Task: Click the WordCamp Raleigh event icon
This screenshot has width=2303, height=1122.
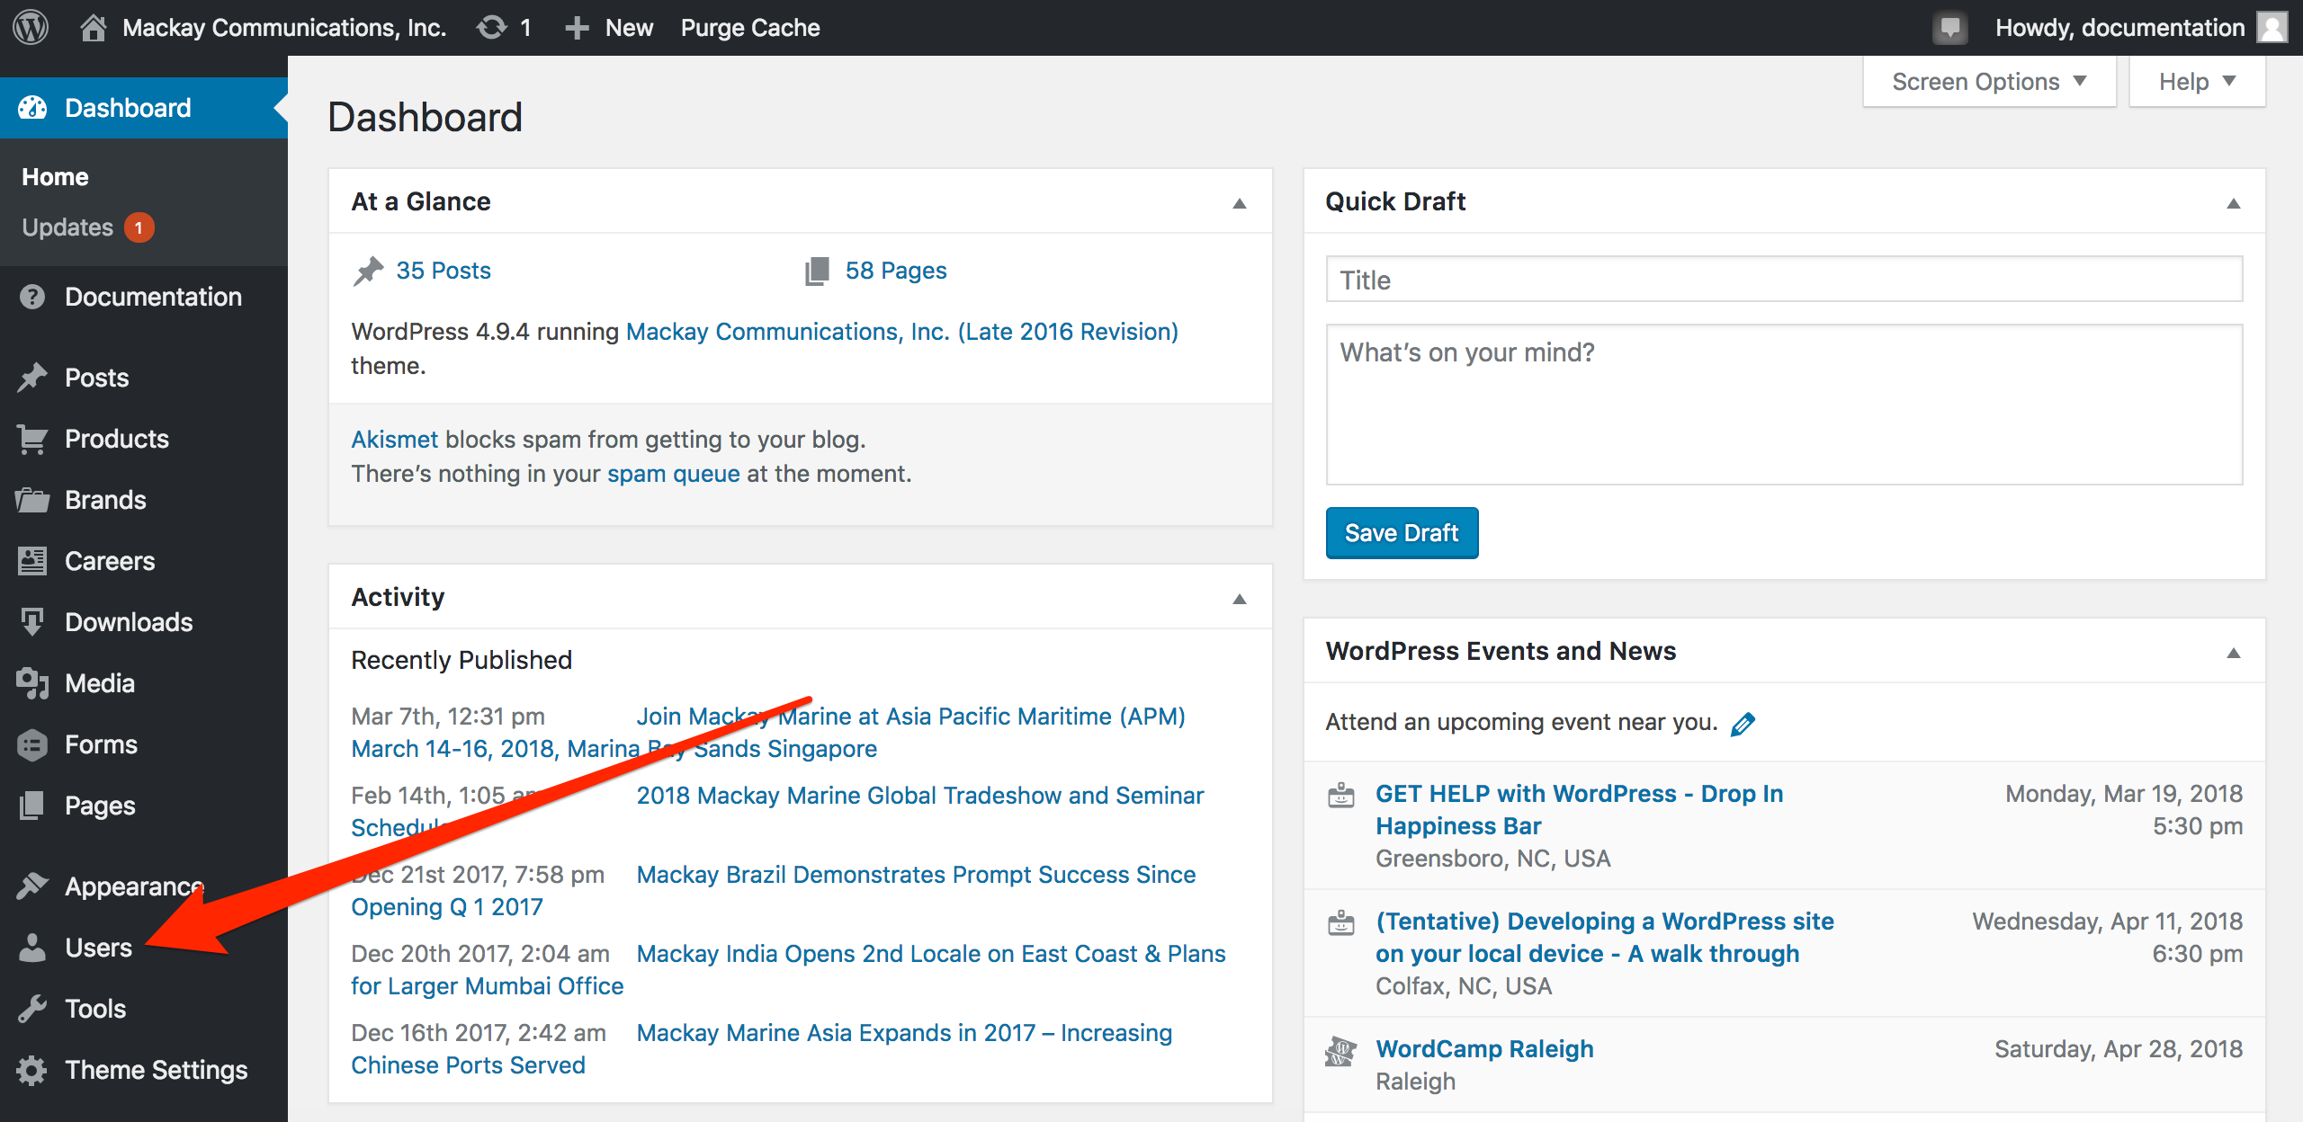Action: [1341, 1051]
